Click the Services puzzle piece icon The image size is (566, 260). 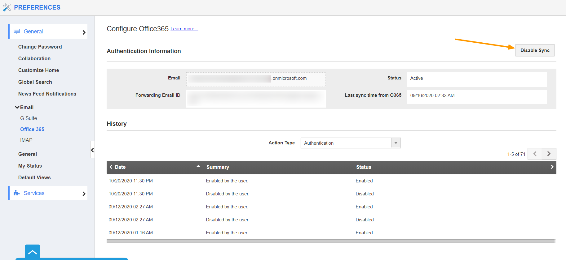pyautogui.click(x=17, y=193)
